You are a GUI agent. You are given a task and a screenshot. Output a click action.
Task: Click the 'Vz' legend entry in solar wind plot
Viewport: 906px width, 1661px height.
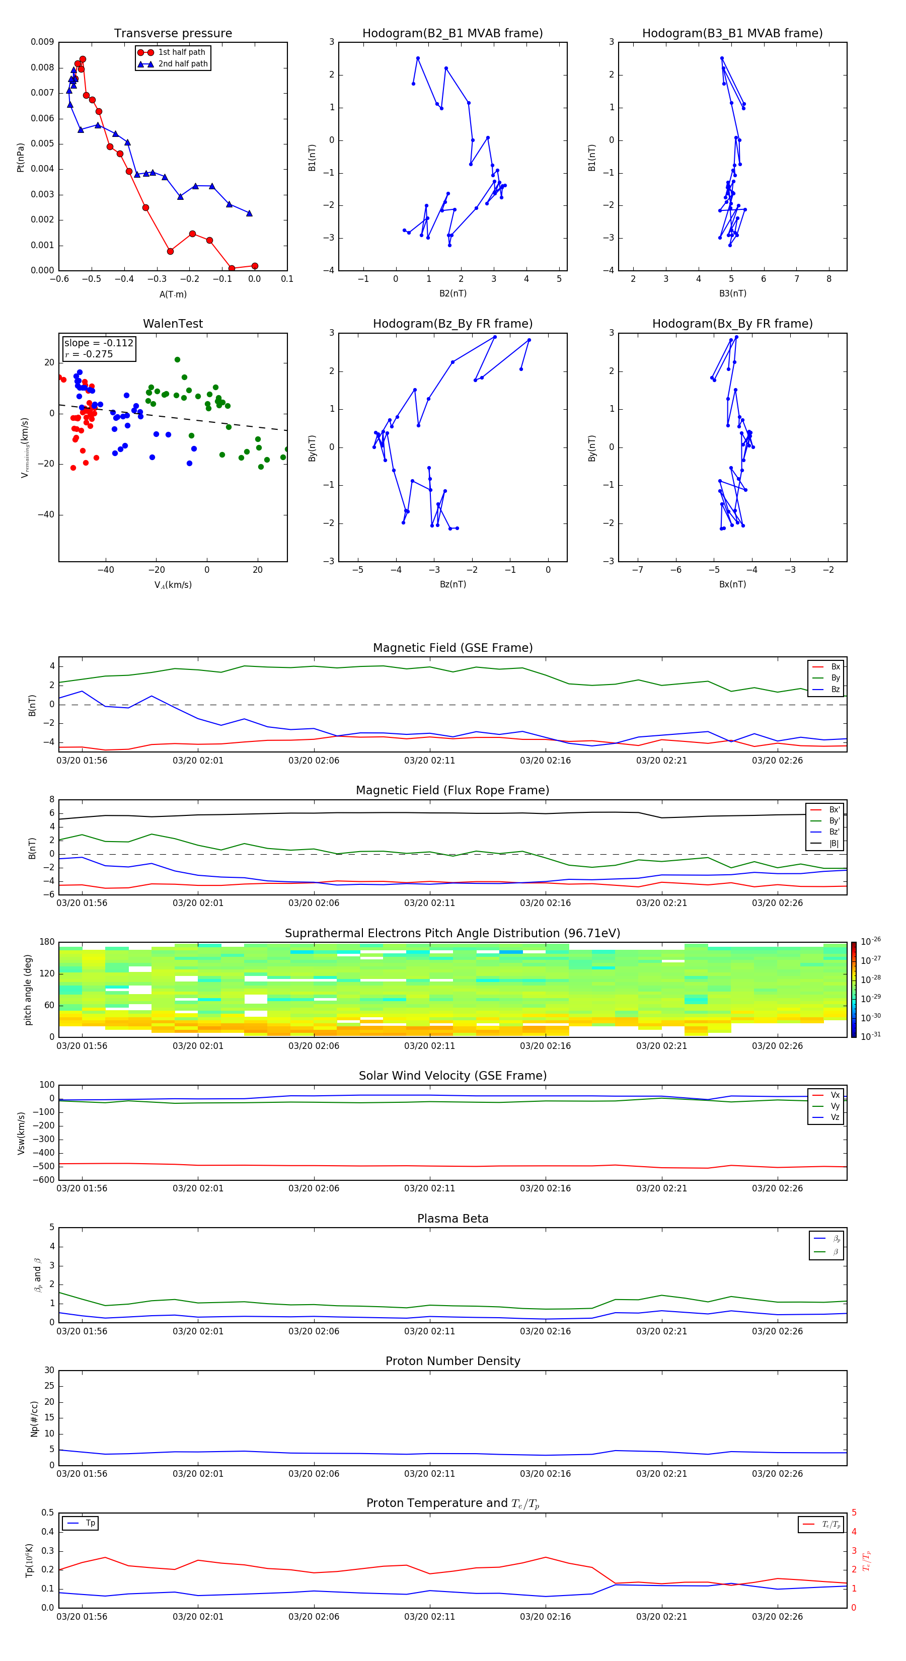(826, 1117)
